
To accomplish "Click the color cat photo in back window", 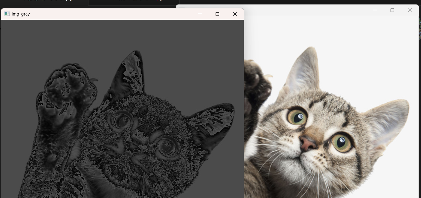I will pyautogui.click(x=331, y=107).
